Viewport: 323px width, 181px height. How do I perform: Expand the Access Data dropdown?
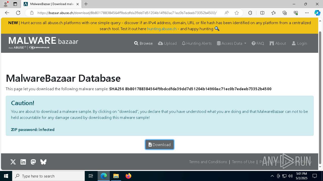coord(232,43)
